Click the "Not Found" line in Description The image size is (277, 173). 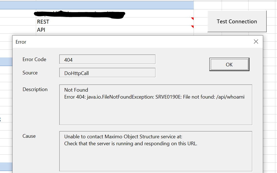point(76,90)
